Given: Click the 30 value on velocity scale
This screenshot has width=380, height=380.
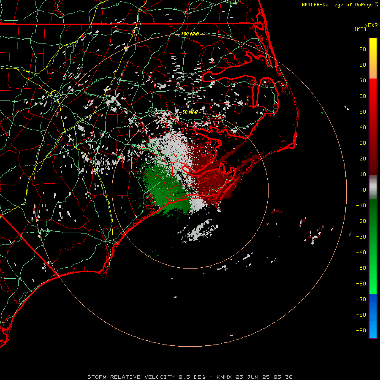Looking at the screenshot, I should point(363,143).
